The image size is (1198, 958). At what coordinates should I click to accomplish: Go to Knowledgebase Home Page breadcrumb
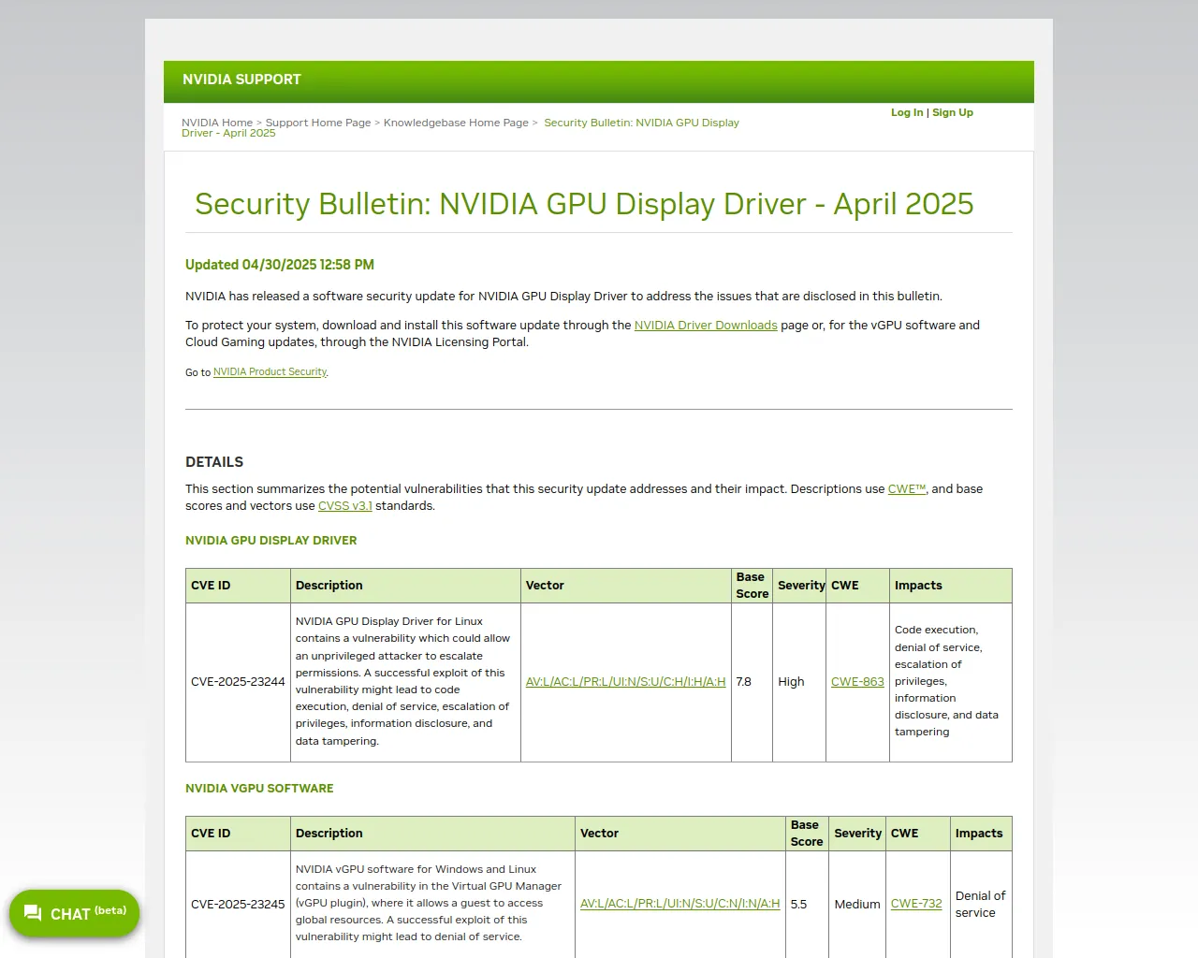click(x=456, y=123)
